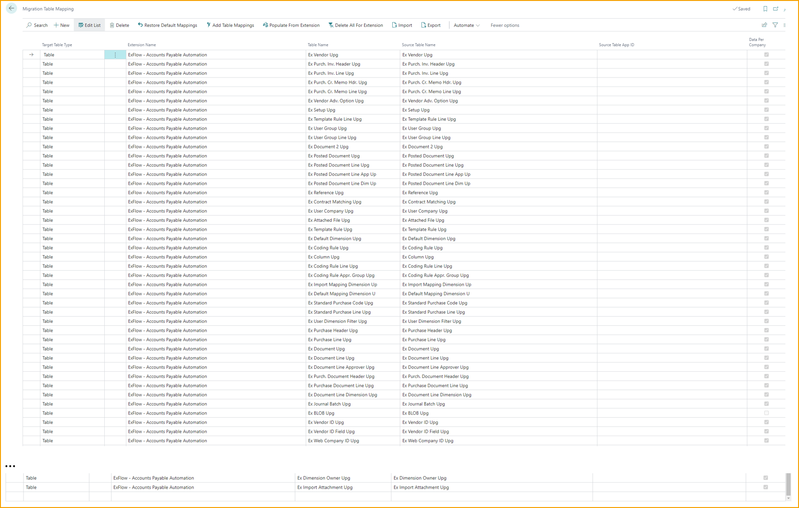Open the row options menu on Ex Vendor Upg
The image size is (799, 508).
click(115, 55)
